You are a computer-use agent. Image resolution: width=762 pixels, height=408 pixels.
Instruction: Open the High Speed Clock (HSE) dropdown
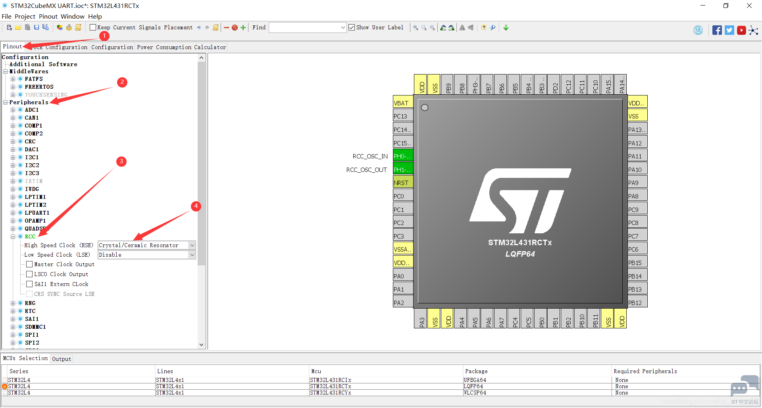(192, 245)
